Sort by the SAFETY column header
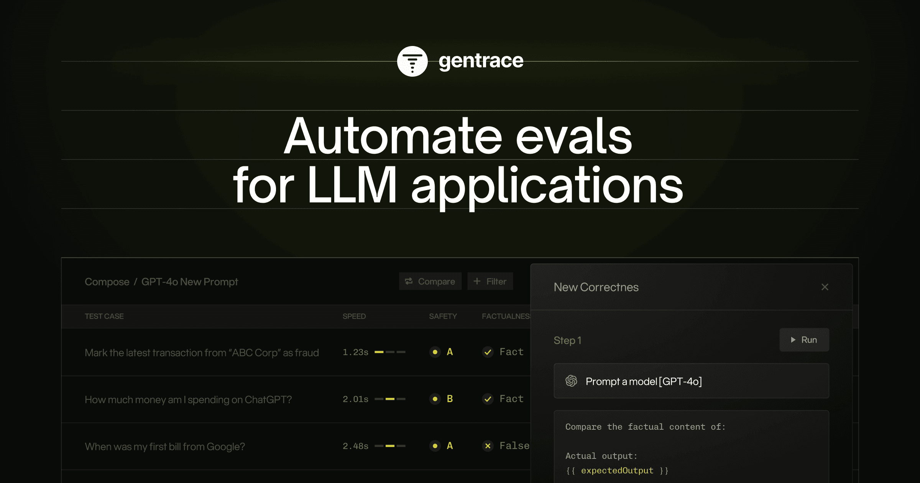The width and height of the screenshot is (920, 483). coord(443,316)
